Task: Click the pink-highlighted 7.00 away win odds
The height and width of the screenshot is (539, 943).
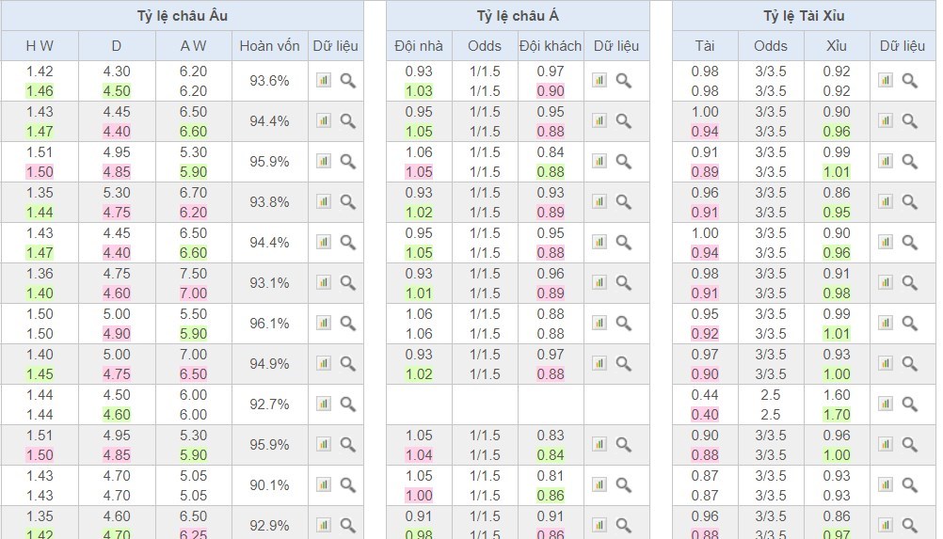Action: (192, 293)
